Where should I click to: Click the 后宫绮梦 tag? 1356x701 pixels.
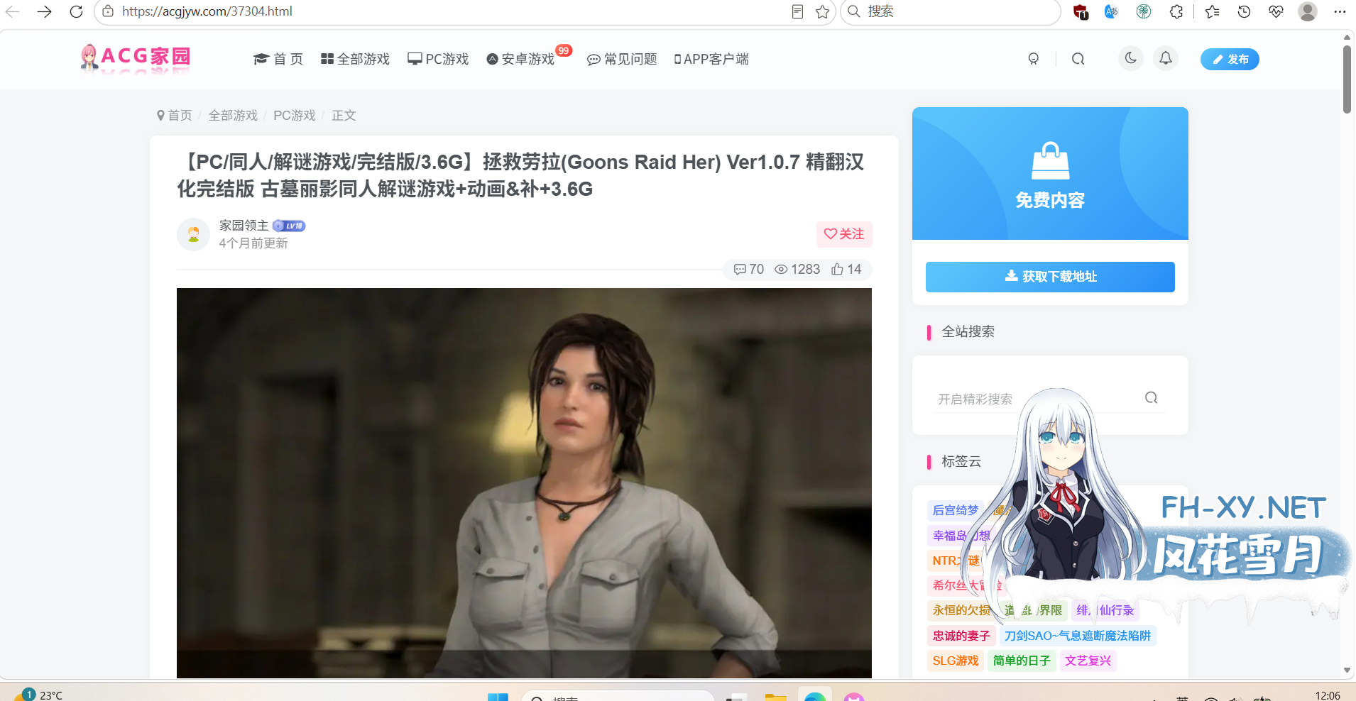point(956,510)
